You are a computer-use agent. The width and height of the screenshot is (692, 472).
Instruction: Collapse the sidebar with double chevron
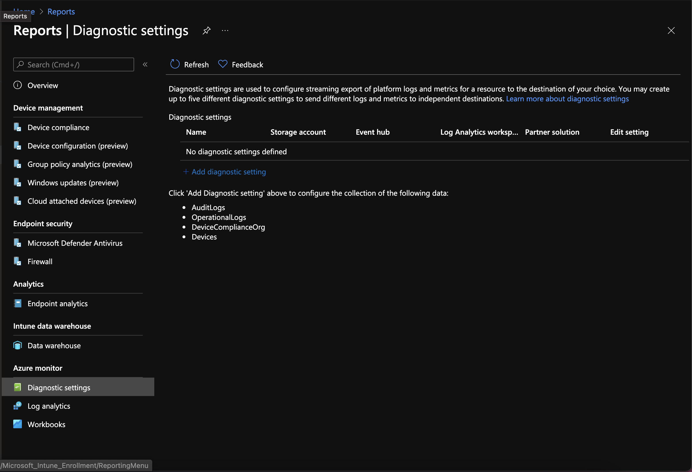145,64
